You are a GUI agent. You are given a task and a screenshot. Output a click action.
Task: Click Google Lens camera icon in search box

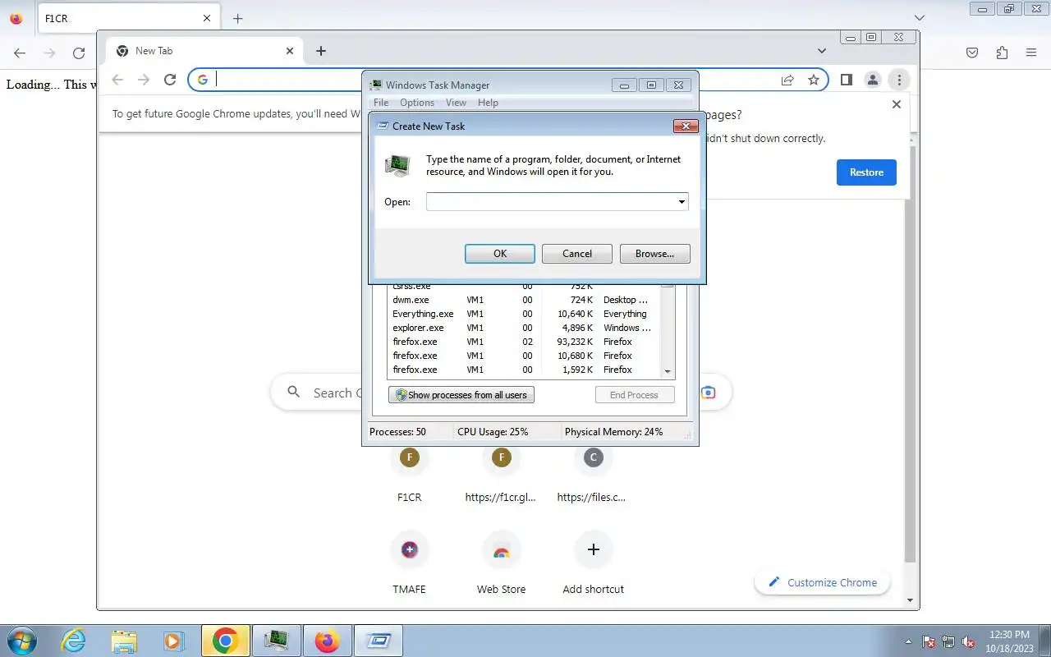709,393
